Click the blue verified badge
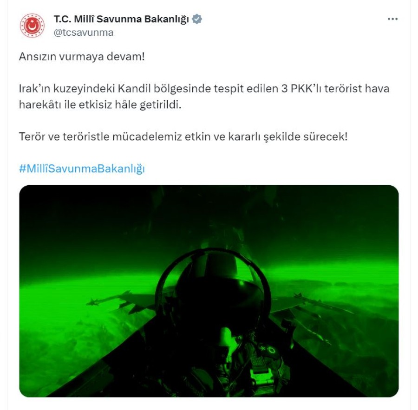The image size is (418, 410). (x=197, y=19)
